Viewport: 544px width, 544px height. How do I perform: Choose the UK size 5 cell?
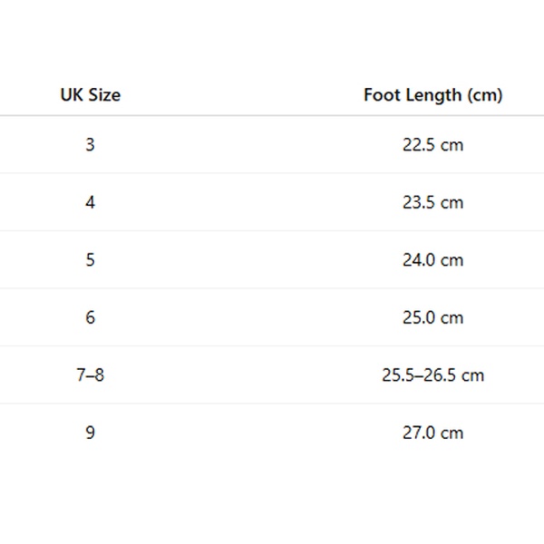pyautogui.click(x=90, y=260)
